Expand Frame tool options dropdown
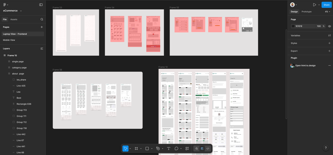333x155 pixels. [141, 149]
